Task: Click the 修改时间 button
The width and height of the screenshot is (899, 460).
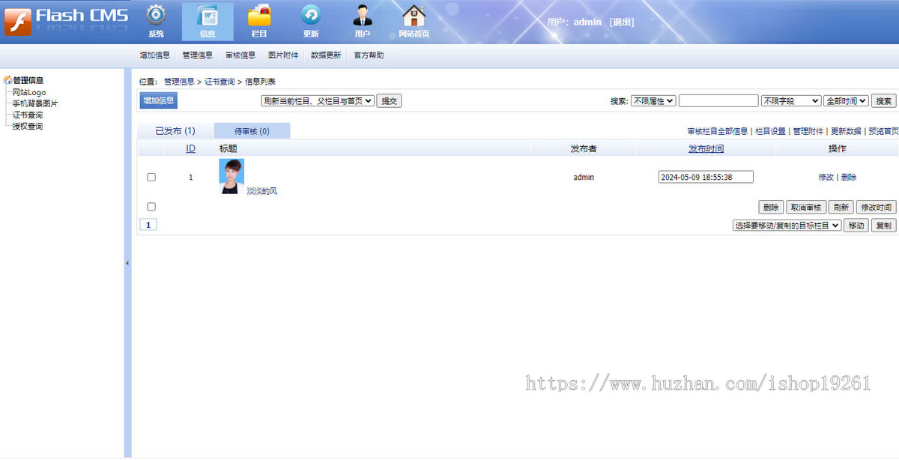Action: (x=876, y=208)
